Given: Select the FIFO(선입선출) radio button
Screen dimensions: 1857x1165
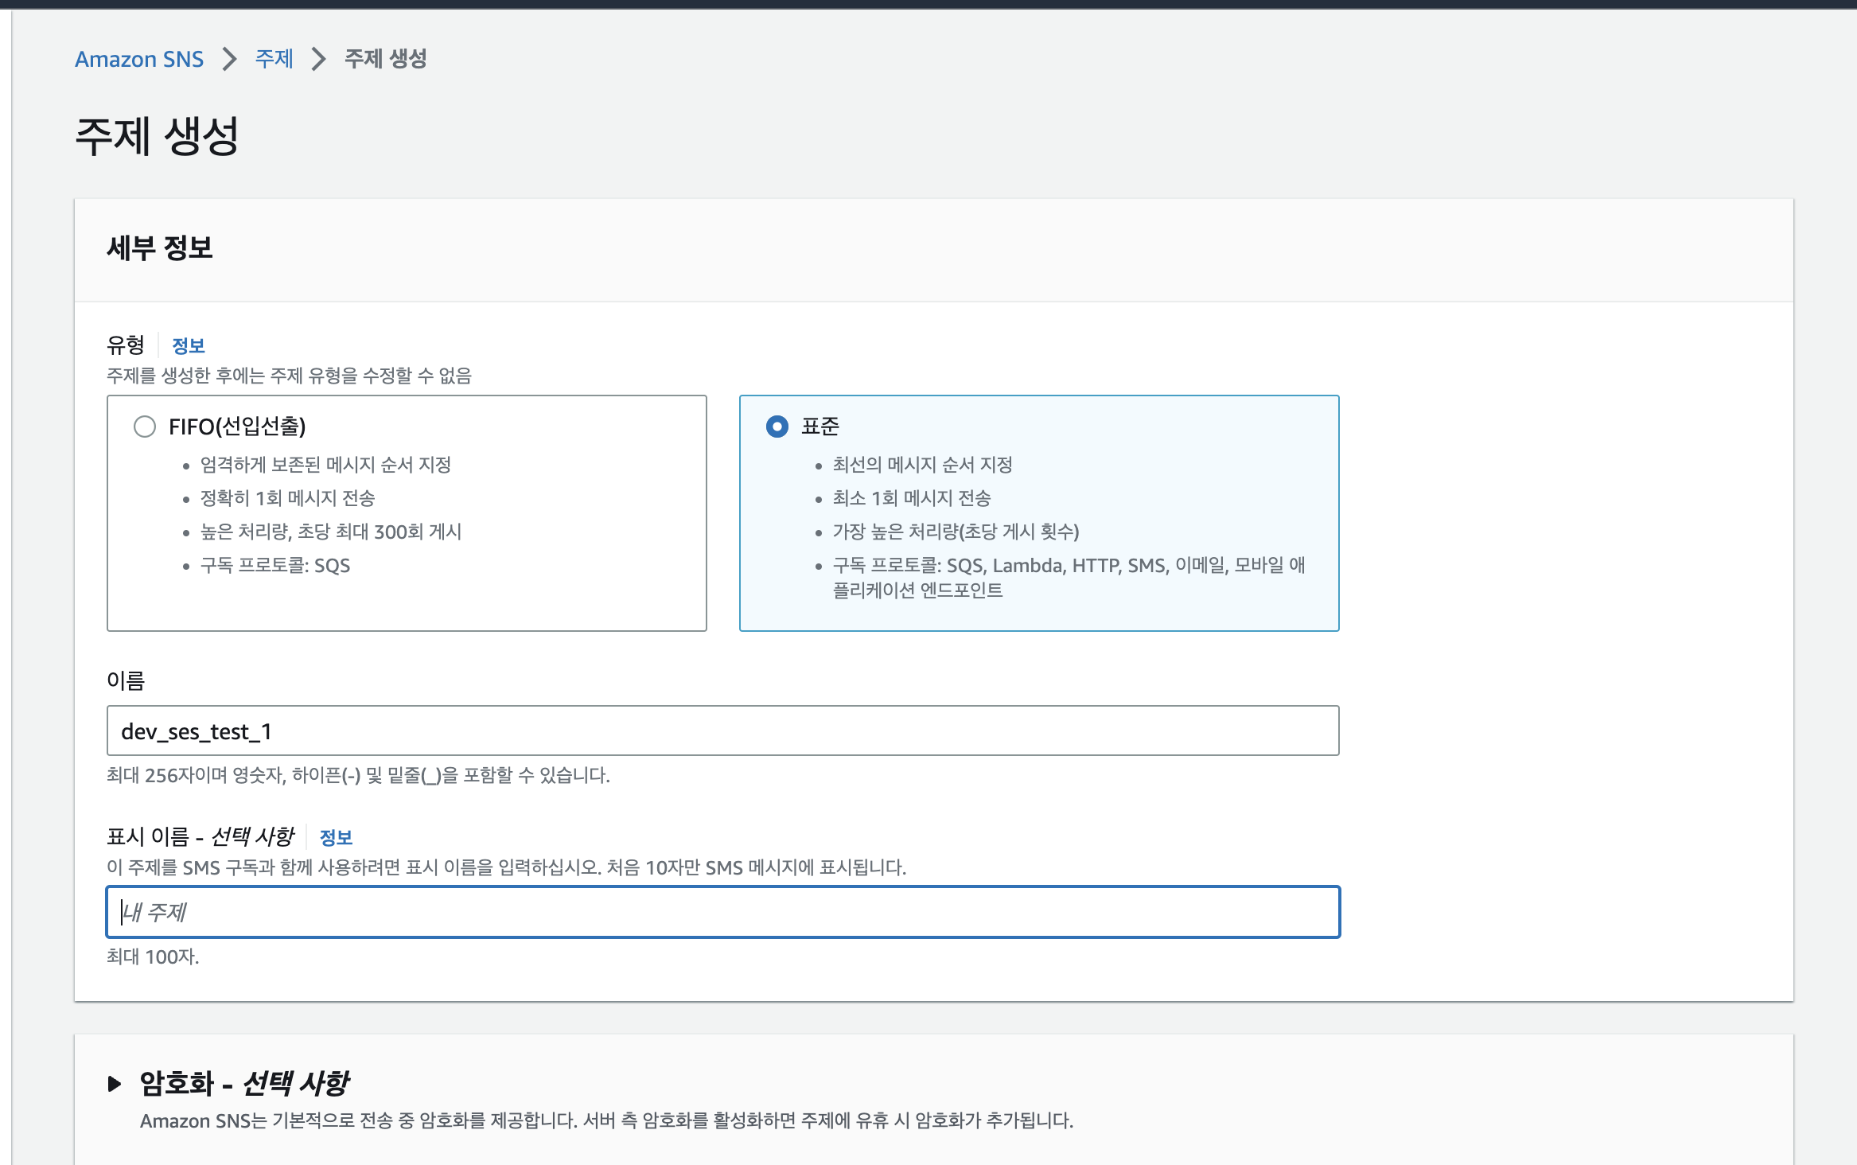Looking at the screenshot, I should 145,427.
